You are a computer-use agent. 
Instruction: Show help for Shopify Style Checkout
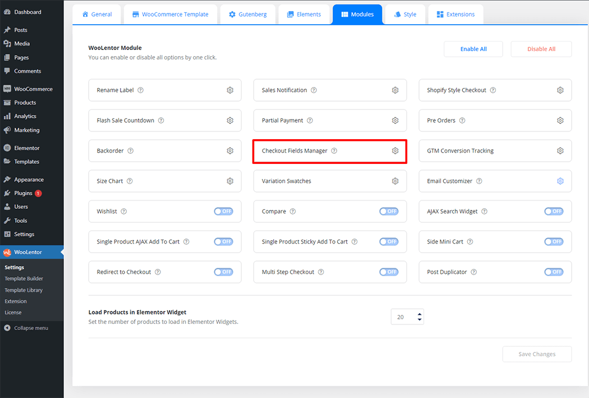pos(493,90)
